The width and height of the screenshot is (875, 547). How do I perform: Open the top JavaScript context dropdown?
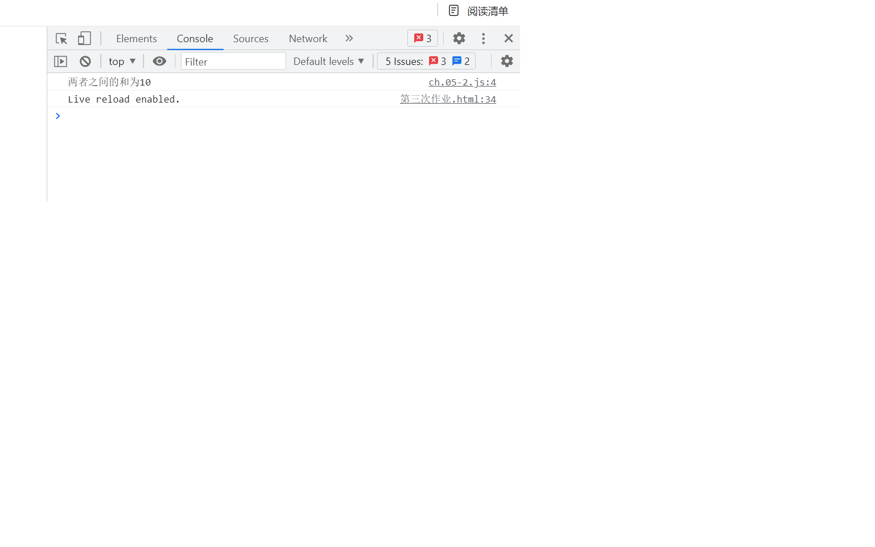click(122, 61)
